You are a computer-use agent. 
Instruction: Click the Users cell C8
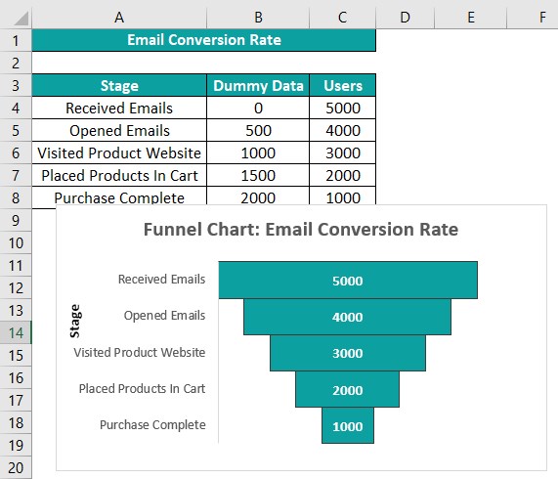click(x=343, y=196)
